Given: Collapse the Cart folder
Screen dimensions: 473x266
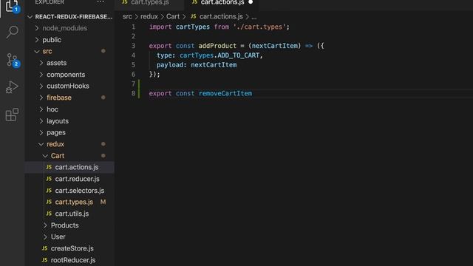Looking at the screenshot, I should pos(45,156).
